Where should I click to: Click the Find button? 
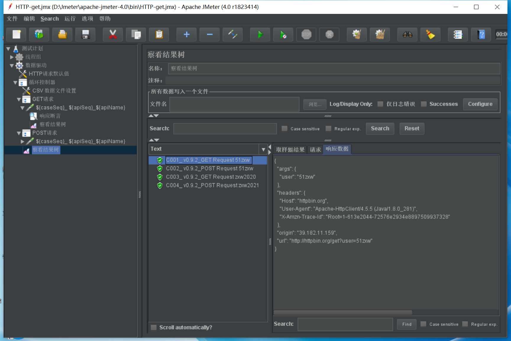coord(407,324)
